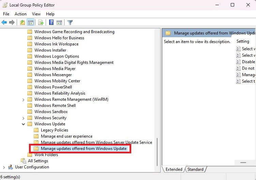
Task: Open the View menu
Action: coord(36,14)
